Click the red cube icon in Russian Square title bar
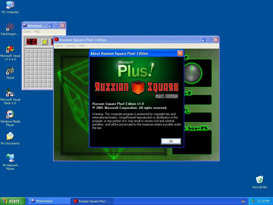This screenshot has height=205, width=273. point(57,40)
